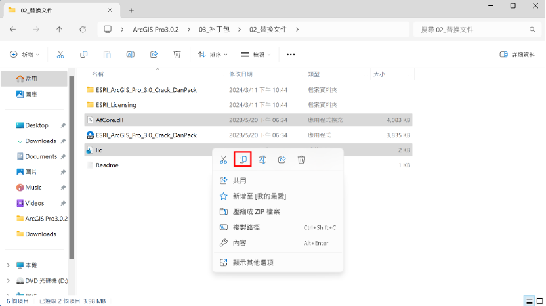Image resolution: width=546 pixels, height=306 pixels.
Task: Close the 02_替換文件 tab
Action: (x=110, y=10)
